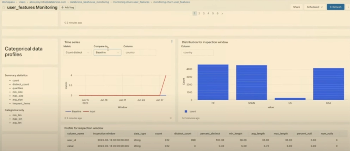Click the Inspection window table header
This screenshot has height=151, width=350.
point(104,134)
